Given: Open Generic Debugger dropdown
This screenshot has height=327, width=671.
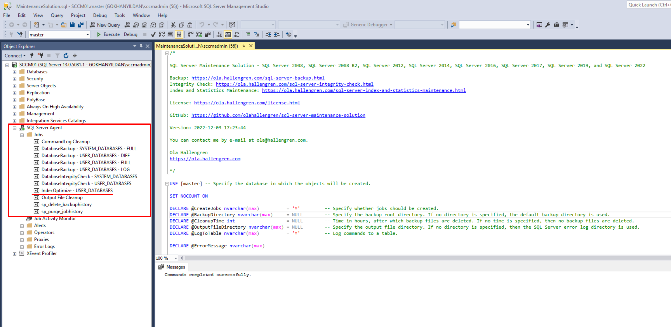Looking at the screenshot, I should (391, 25).
